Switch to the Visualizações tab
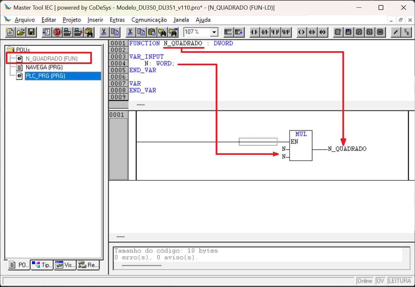Screen dimensions: 415x287 tap(65, 265)
